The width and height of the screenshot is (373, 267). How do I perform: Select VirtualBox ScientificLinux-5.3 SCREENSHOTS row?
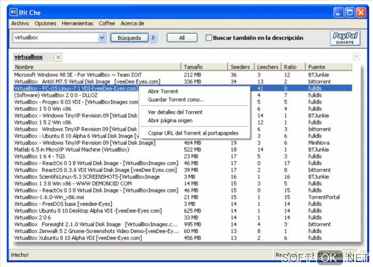(182, 177)
